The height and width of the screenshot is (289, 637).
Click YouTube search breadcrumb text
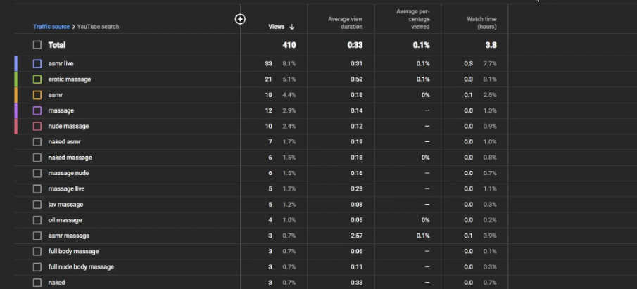tap(98, 27)
